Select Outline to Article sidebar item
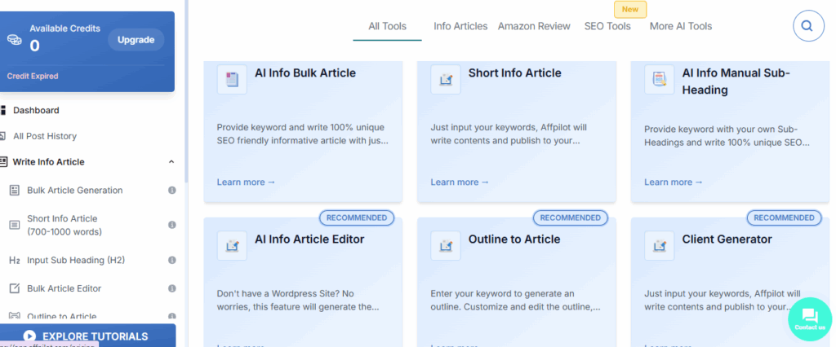 point(62,316)
